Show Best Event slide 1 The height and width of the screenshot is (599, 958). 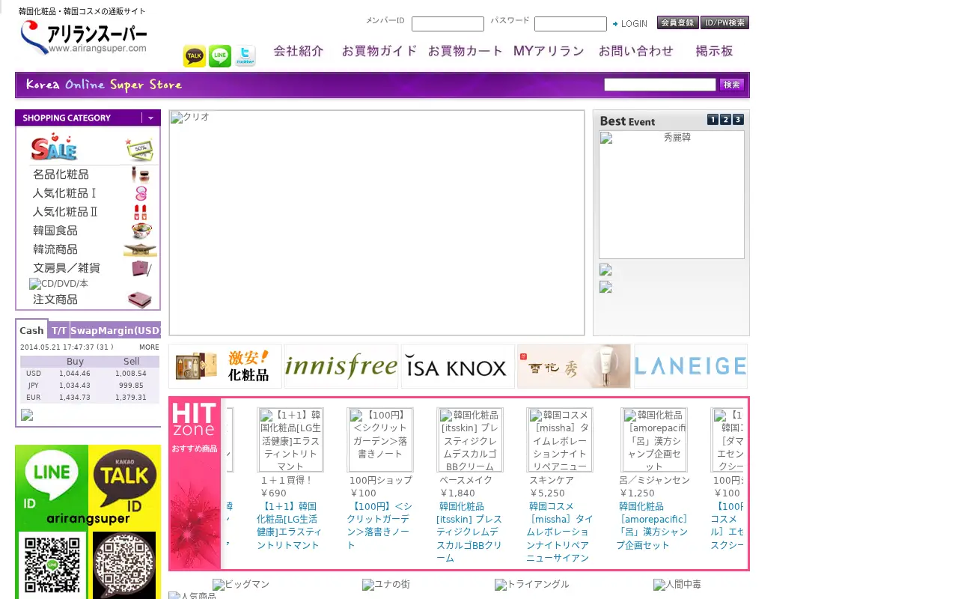(713, 120)
